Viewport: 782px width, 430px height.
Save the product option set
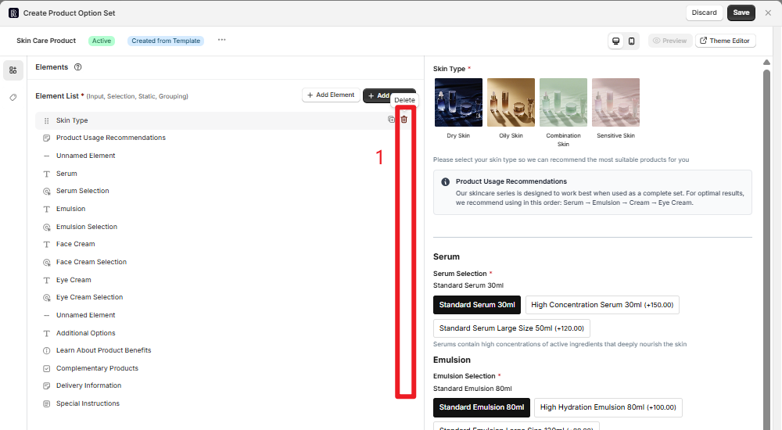point(741,13)
